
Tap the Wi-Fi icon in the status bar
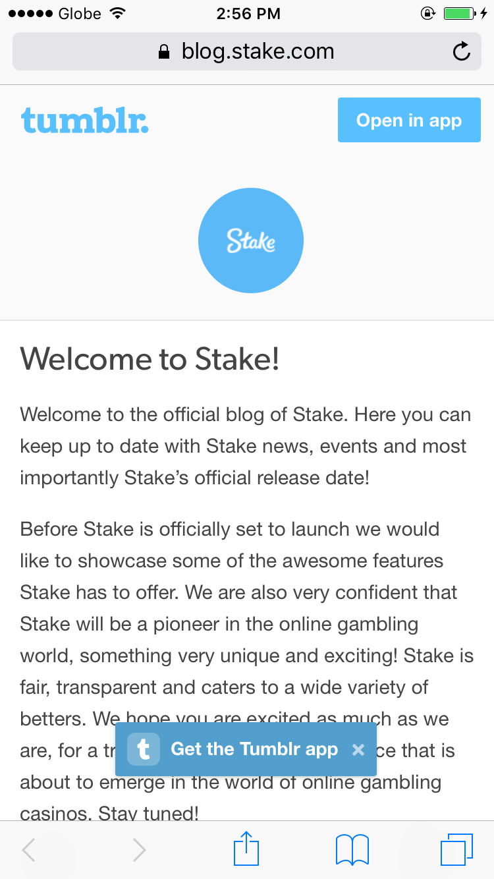[119, 13]
